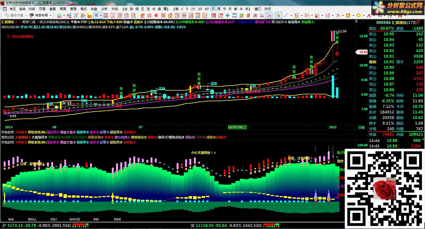Click the orange heat-map grid icon
The height and width of the screenshot is (229, 425).
90,15
